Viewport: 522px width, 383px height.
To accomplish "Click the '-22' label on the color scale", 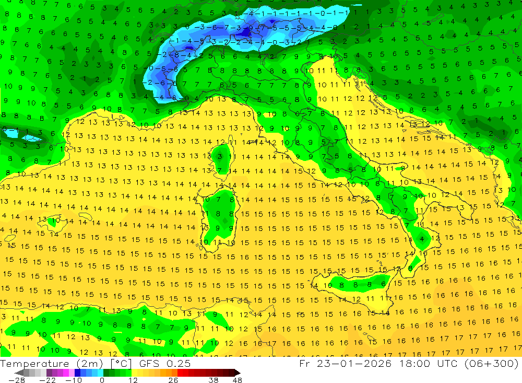I will [x=48, y=380].
